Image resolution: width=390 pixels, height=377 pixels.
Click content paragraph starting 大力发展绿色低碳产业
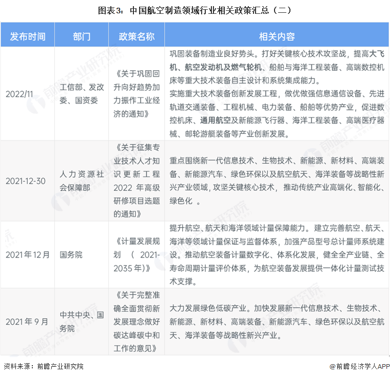(277, 322)
